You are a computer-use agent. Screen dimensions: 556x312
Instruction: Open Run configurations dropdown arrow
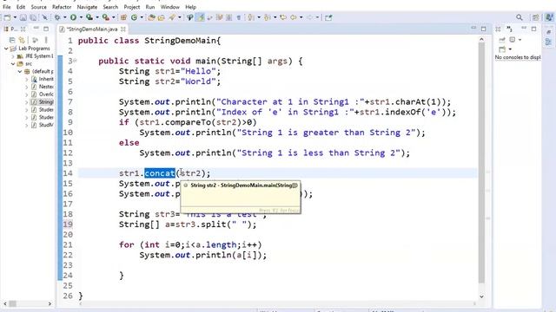click(x=81, y=17)
